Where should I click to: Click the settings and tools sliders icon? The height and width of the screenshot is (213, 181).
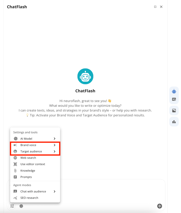12,206
